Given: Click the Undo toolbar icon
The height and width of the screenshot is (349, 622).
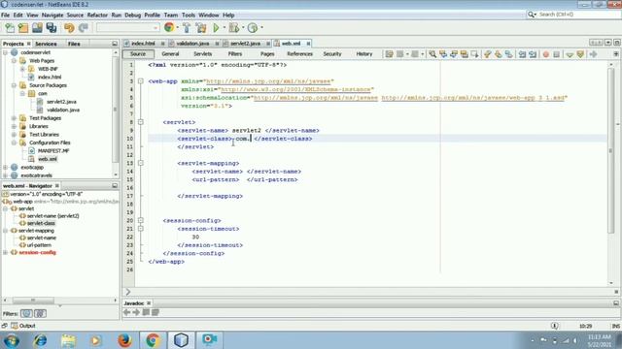Looking at the screenshot, I should (69, 28).
